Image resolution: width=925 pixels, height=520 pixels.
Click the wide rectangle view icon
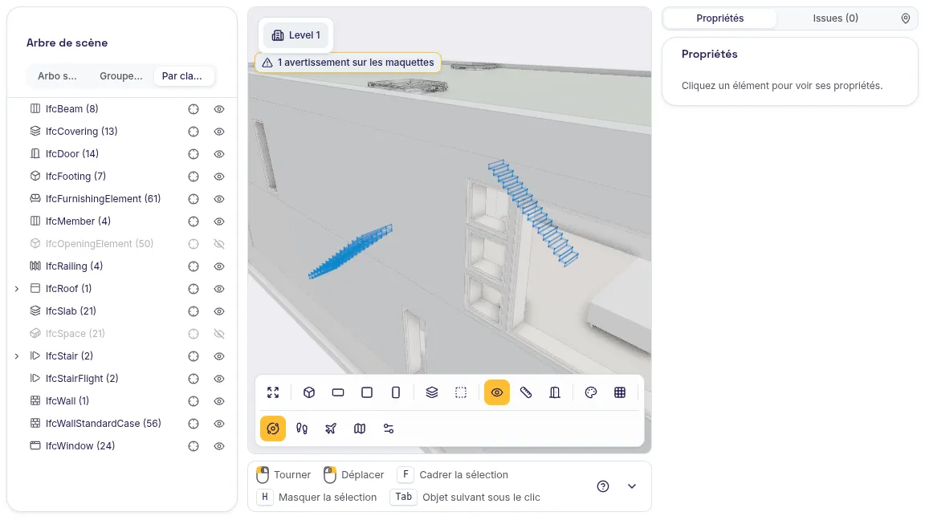338,392
